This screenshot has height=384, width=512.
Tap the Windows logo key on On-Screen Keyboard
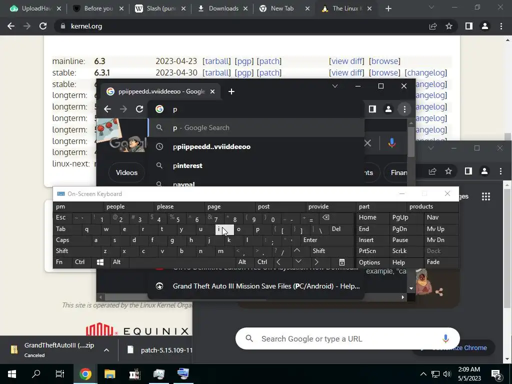100,262
